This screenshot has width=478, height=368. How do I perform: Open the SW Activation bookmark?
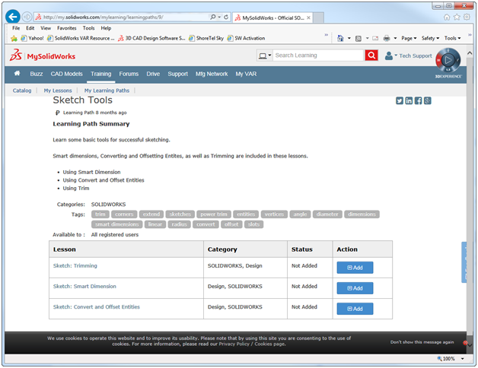[247, 38]
